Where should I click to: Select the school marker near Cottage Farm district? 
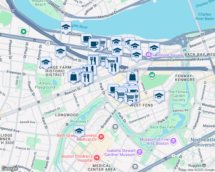46,63
